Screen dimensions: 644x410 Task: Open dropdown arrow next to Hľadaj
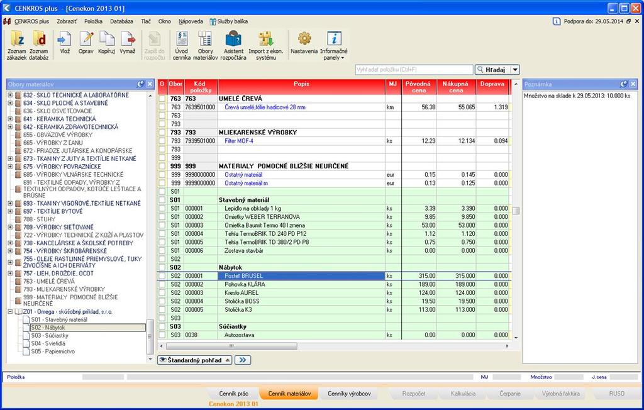(x=516, y=70)
